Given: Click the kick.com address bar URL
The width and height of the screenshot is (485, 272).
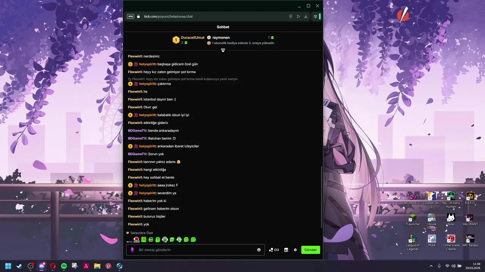Looking at the screenshot, I should tap(168, 17).
